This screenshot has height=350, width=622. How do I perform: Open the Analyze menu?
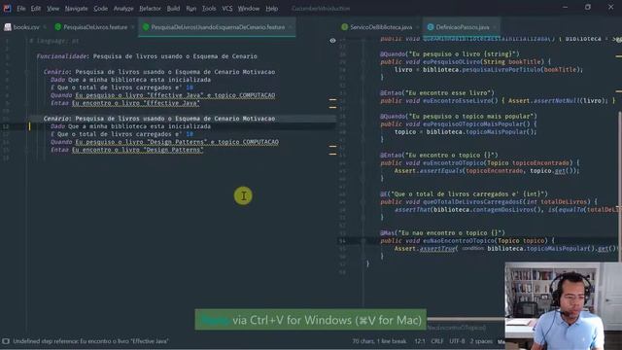(x=123, y=9)
